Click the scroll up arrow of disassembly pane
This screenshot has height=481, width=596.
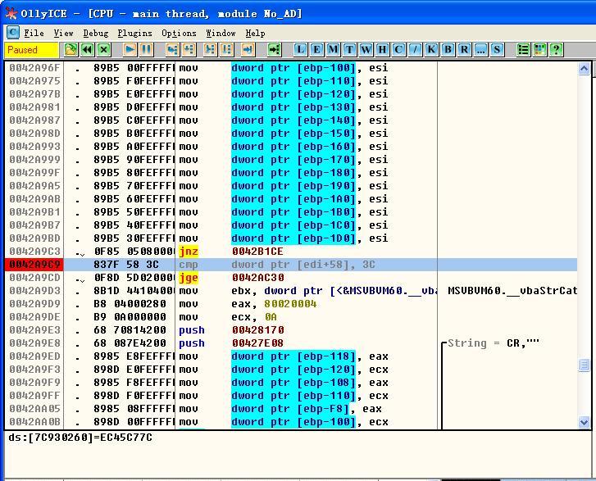pyautogui.click(x=584, y=69)
